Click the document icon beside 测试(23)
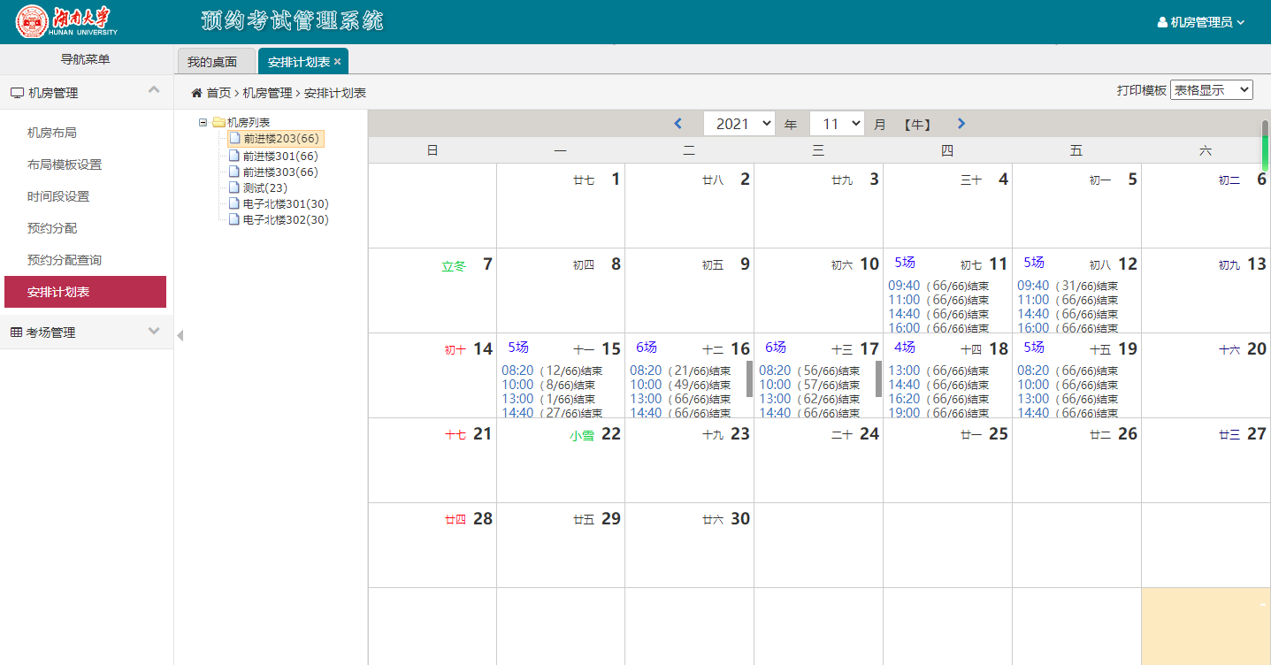1271x665 pixels. click(x=234, y=187)
